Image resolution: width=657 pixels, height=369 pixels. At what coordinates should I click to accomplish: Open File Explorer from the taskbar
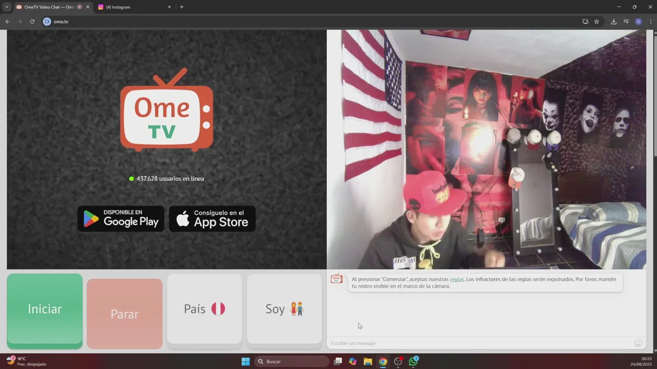(368, 361)
